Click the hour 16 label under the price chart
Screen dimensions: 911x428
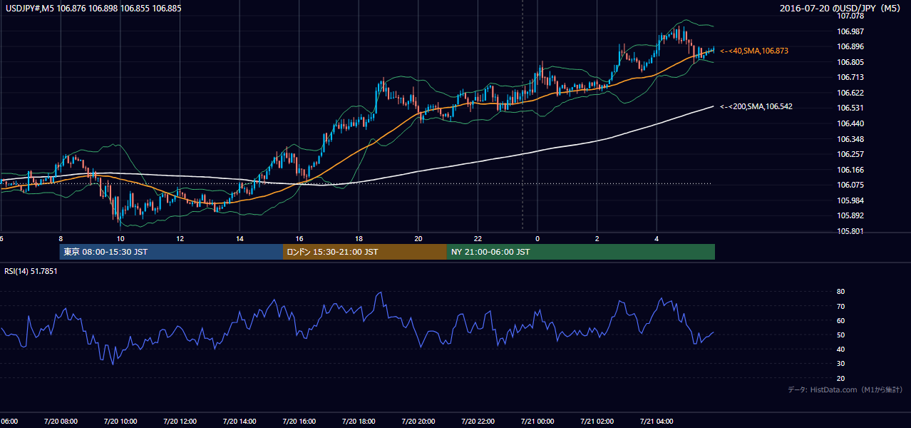(x=299, y=238)
